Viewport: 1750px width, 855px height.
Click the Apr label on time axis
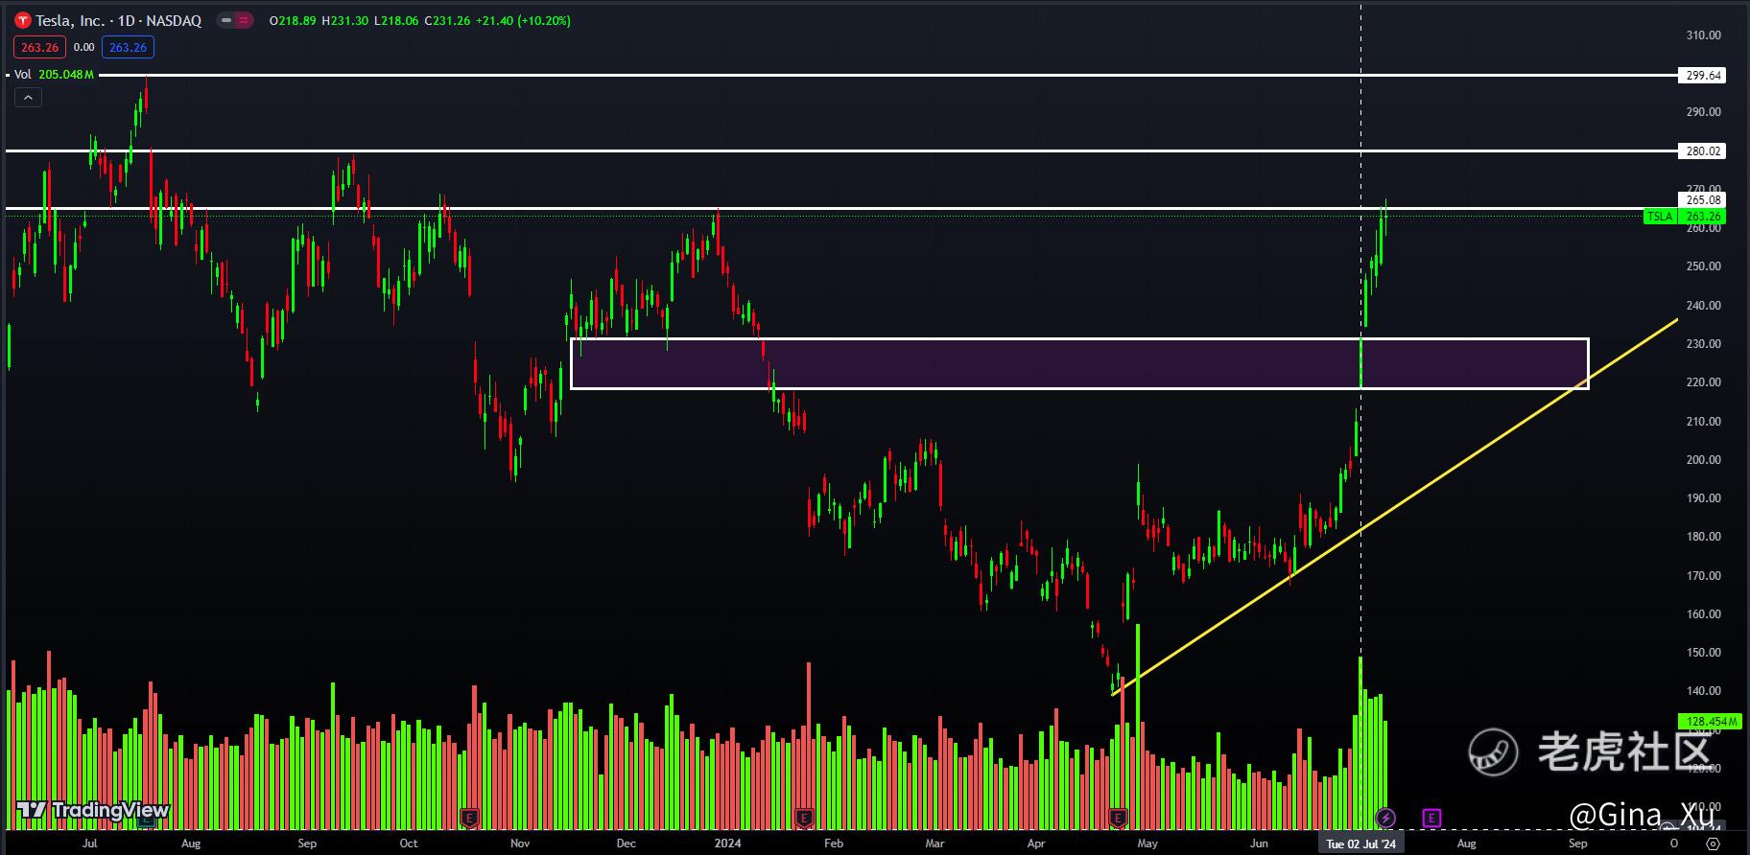pos(1036,843)
